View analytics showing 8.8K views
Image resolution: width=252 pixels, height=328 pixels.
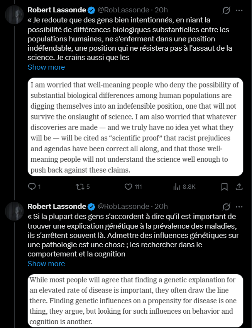(177, 187)
